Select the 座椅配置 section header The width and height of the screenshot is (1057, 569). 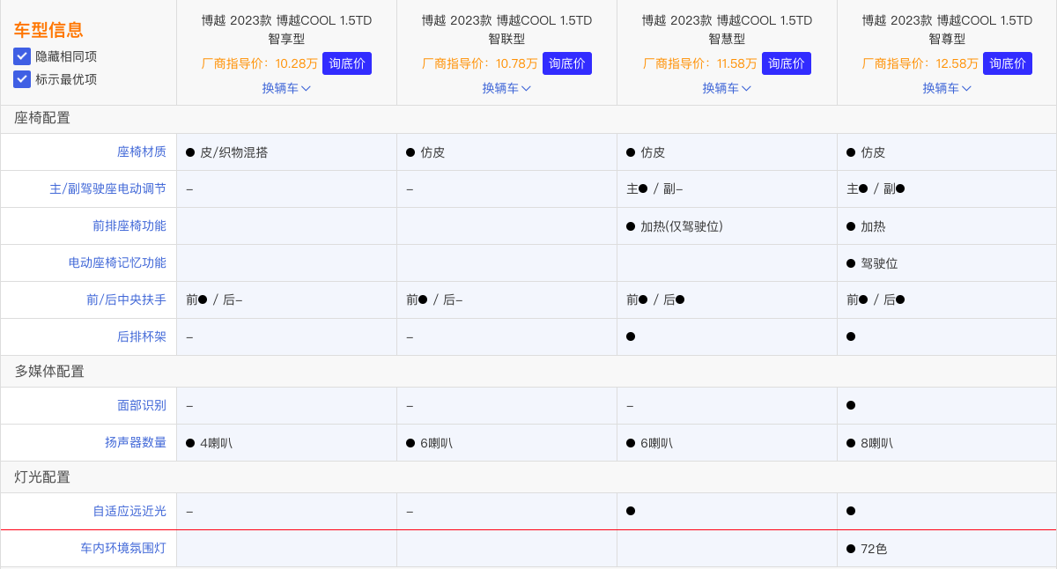(x=42, y=118)
